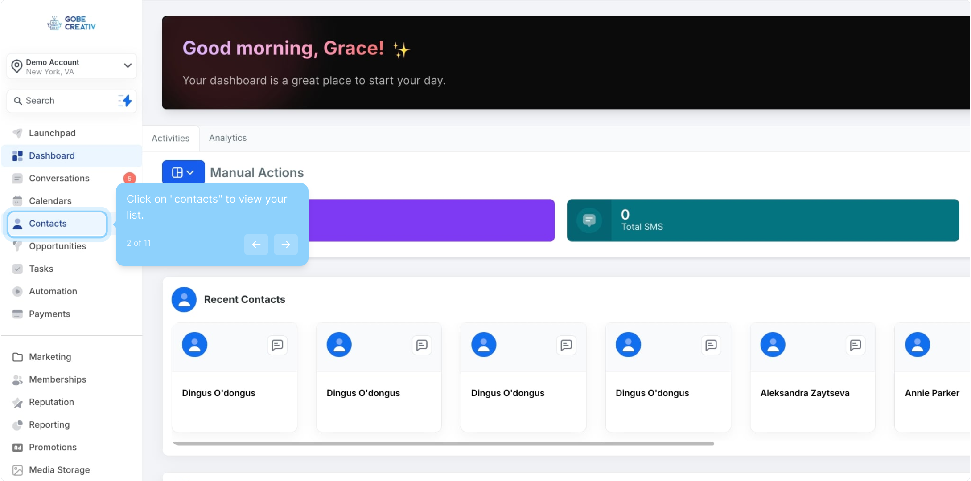Click the Total SMS chat bubble icon
The width and height of the screenshot is (971, 481).
(x=589, y=220)
